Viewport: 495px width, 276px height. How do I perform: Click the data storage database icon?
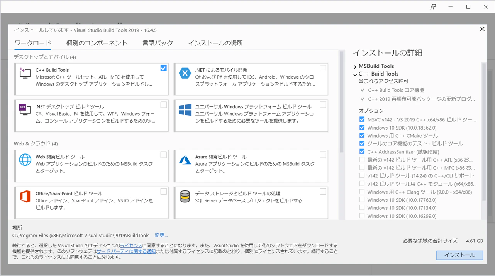tap(185, 197)
